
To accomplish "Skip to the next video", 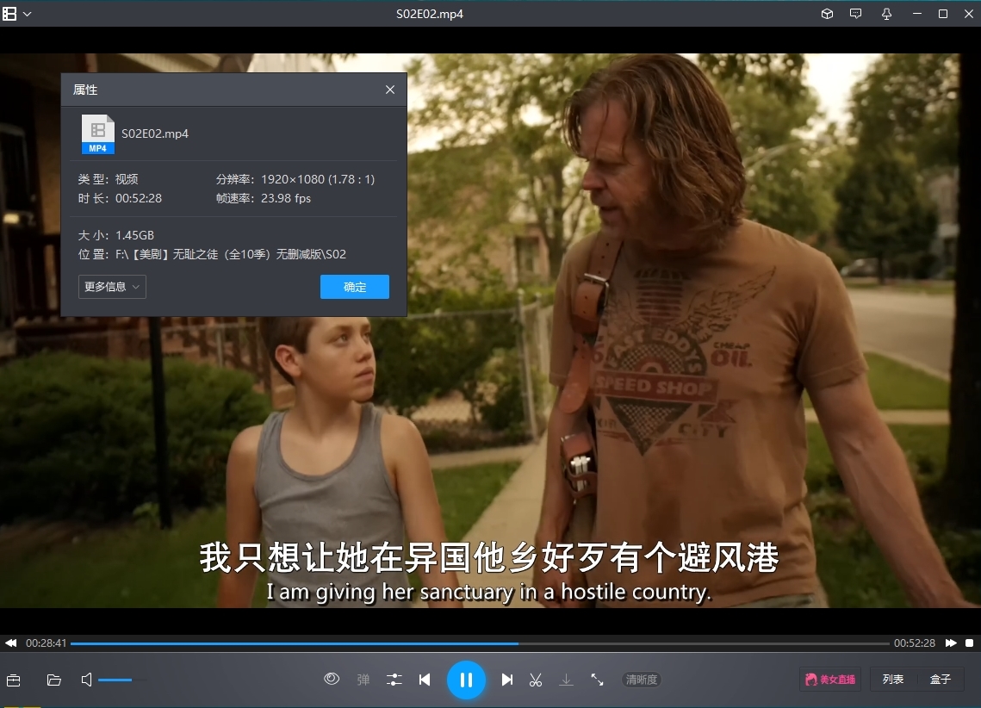I will click(x=507, y=680).
